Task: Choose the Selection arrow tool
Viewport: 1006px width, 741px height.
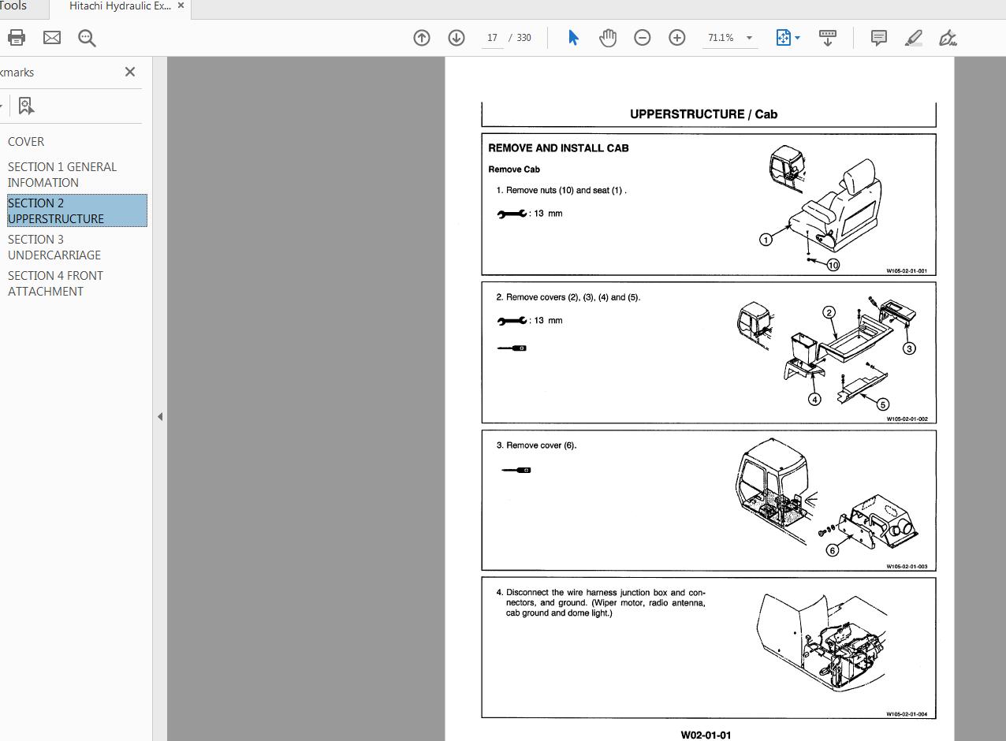Action: [573, 38]
